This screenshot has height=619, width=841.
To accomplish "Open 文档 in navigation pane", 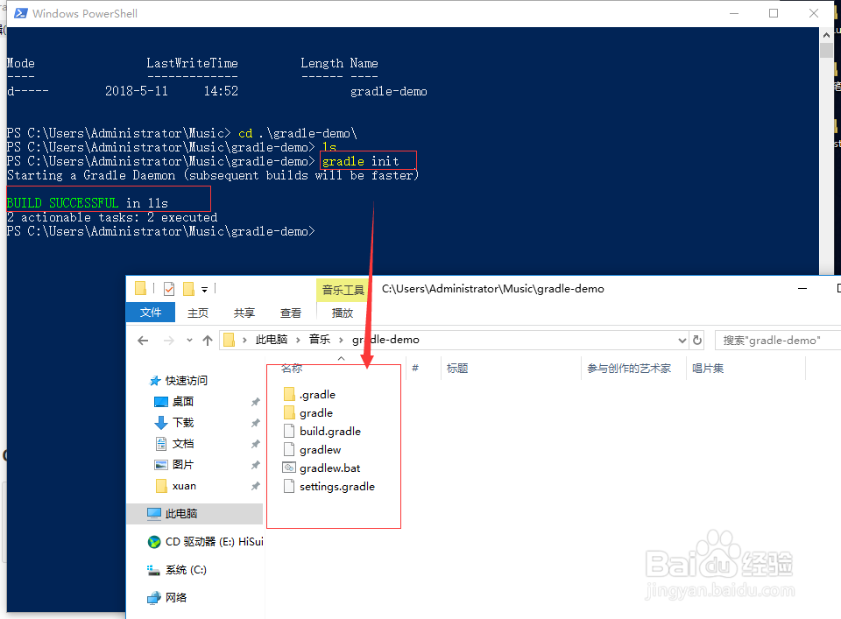I will [x=173, y=443].
